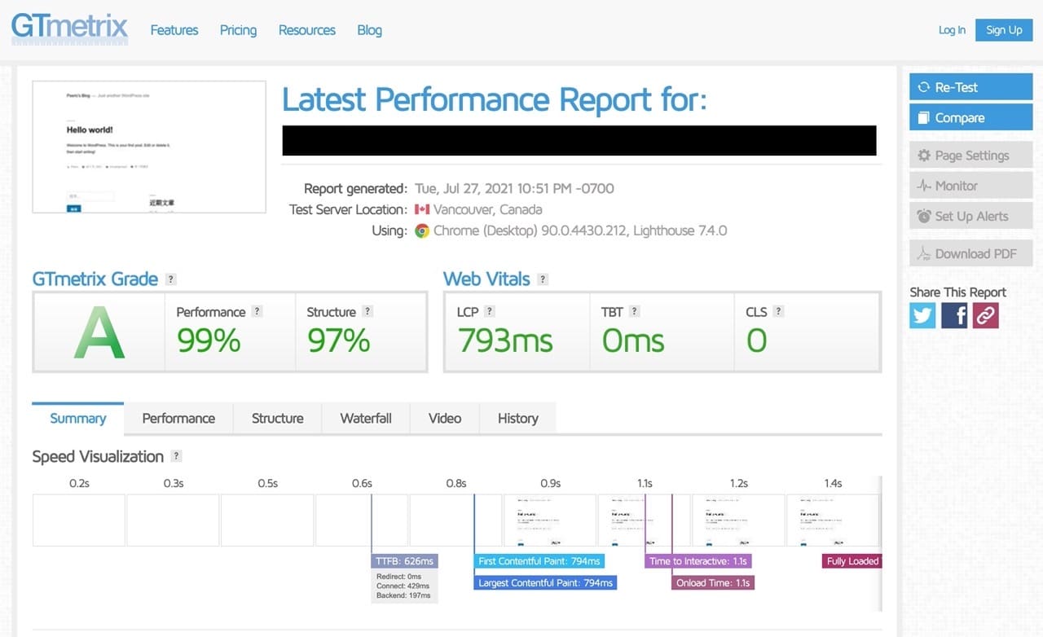Open help icon beside LCP
Viewport: 1043px width, 637px height.
coord(490,311)
